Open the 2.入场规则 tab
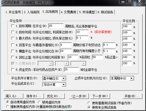This screenshot has width=146, height=111. 32,12
